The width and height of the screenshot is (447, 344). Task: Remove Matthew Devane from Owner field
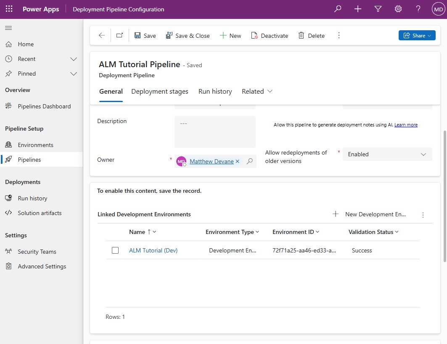pos(238,161)
